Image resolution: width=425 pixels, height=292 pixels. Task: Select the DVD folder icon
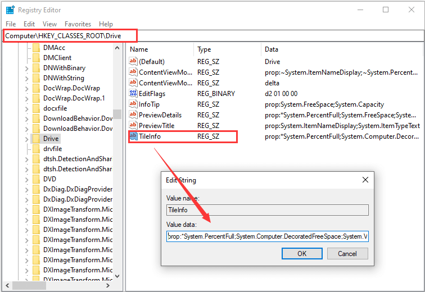pos(36,179)
